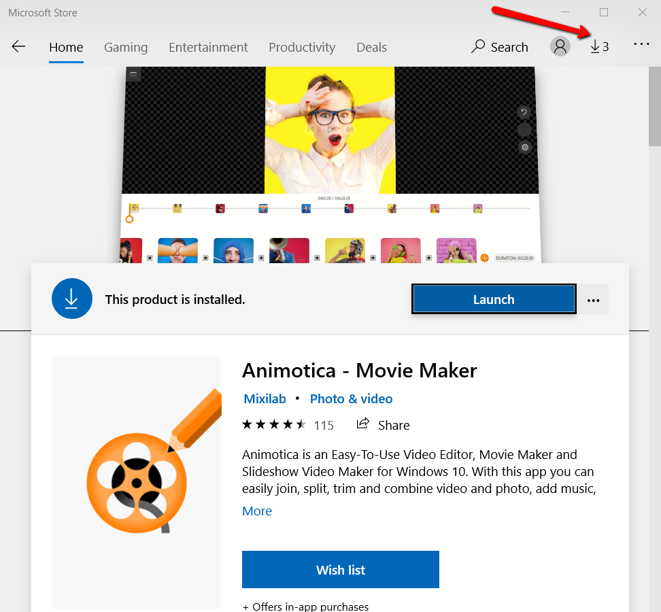The width and height of the screenshot is (661, 612).
Task: Switch to the Gaming tab
Action: [126, 47]
